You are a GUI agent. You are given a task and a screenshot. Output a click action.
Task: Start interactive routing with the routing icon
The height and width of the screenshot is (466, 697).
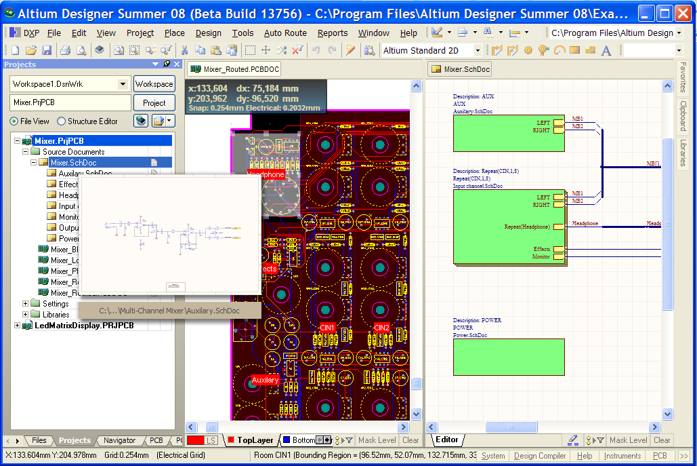pyautogui.click(x=497, y=50)
